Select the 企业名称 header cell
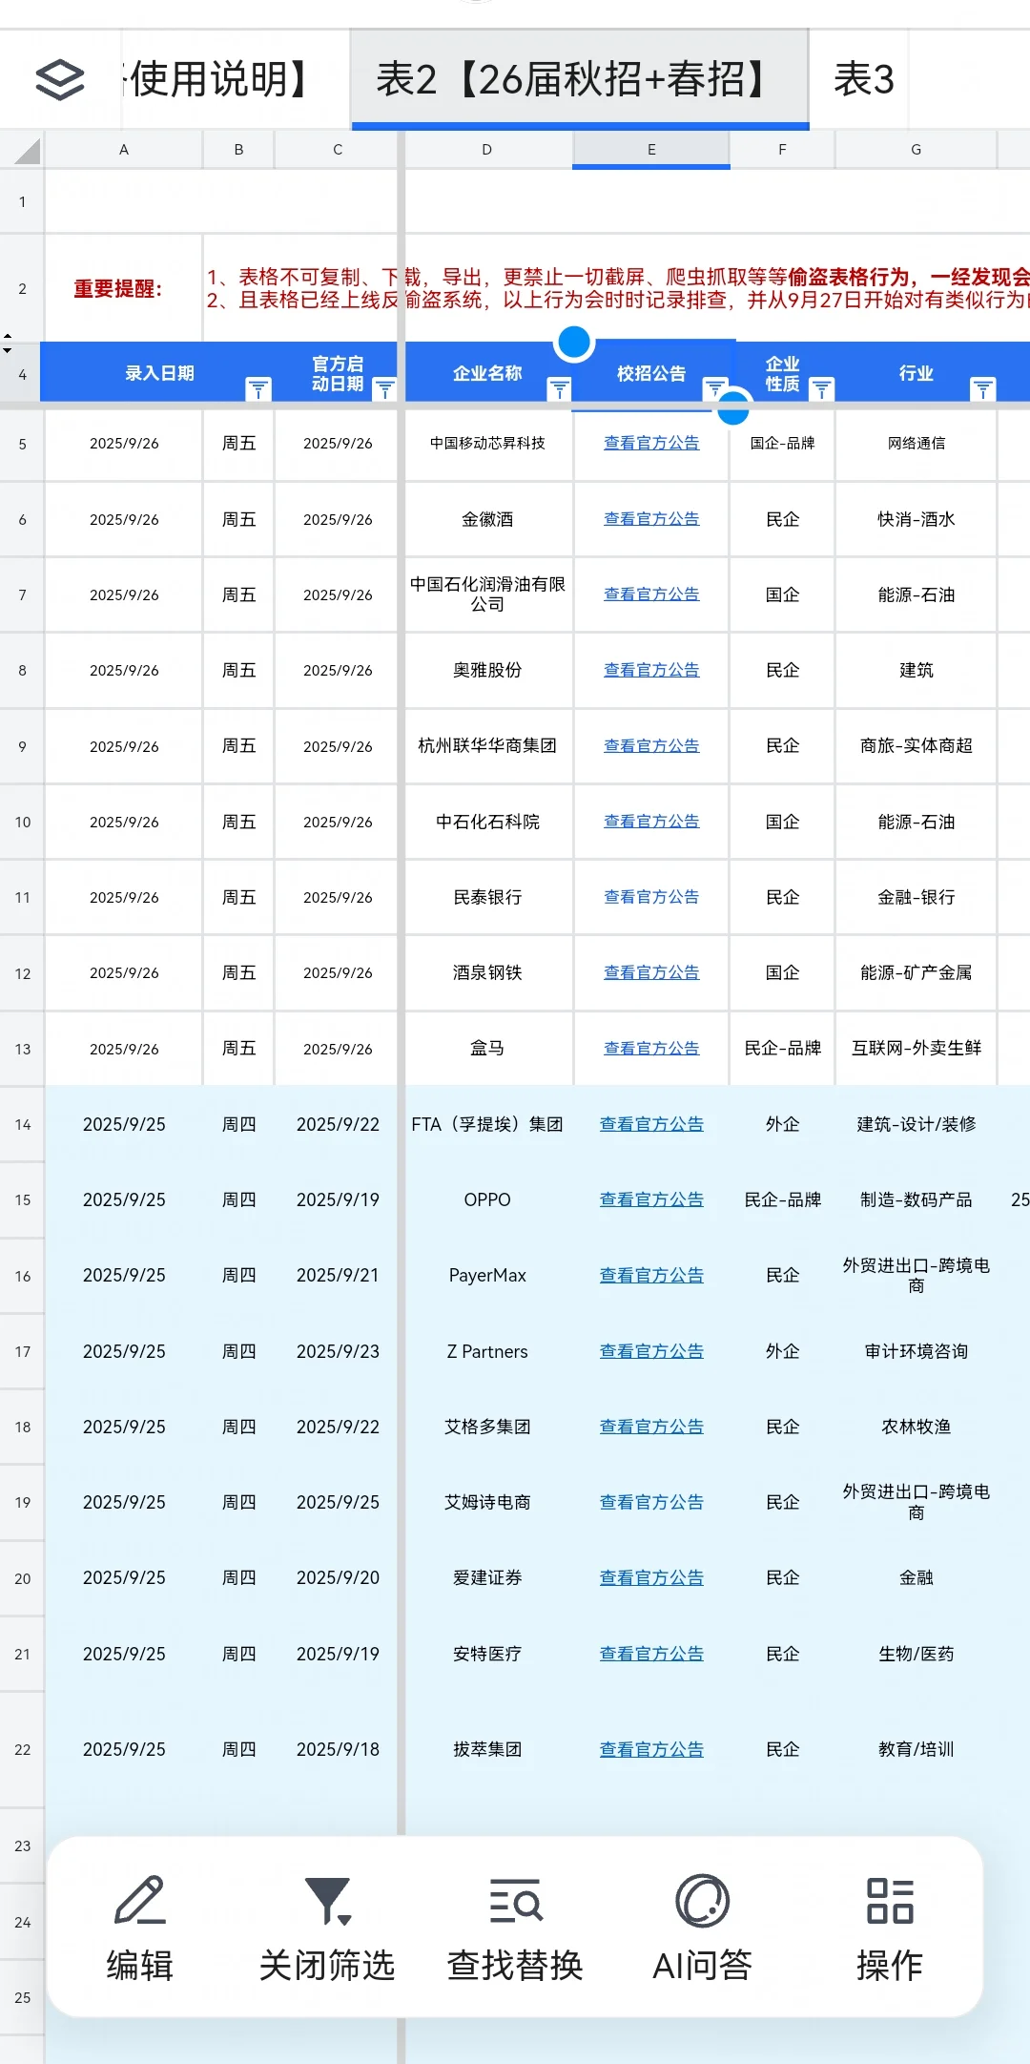1030x2064 pixels. click(487, 373)
